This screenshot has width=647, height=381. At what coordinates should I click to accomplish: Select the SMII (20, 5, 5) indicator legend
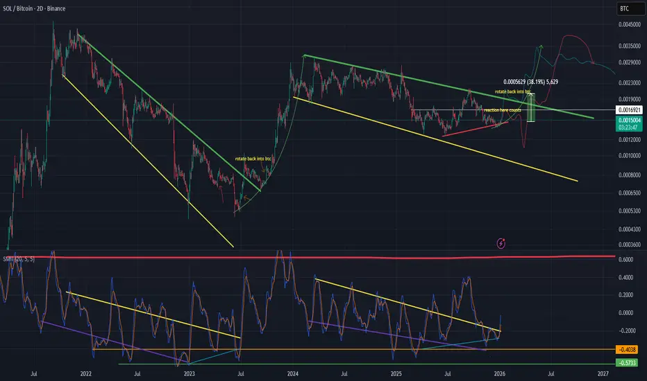(19, 259)
